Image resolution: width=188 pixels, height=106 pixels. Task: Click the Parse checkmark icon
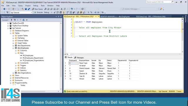point(55,12)
